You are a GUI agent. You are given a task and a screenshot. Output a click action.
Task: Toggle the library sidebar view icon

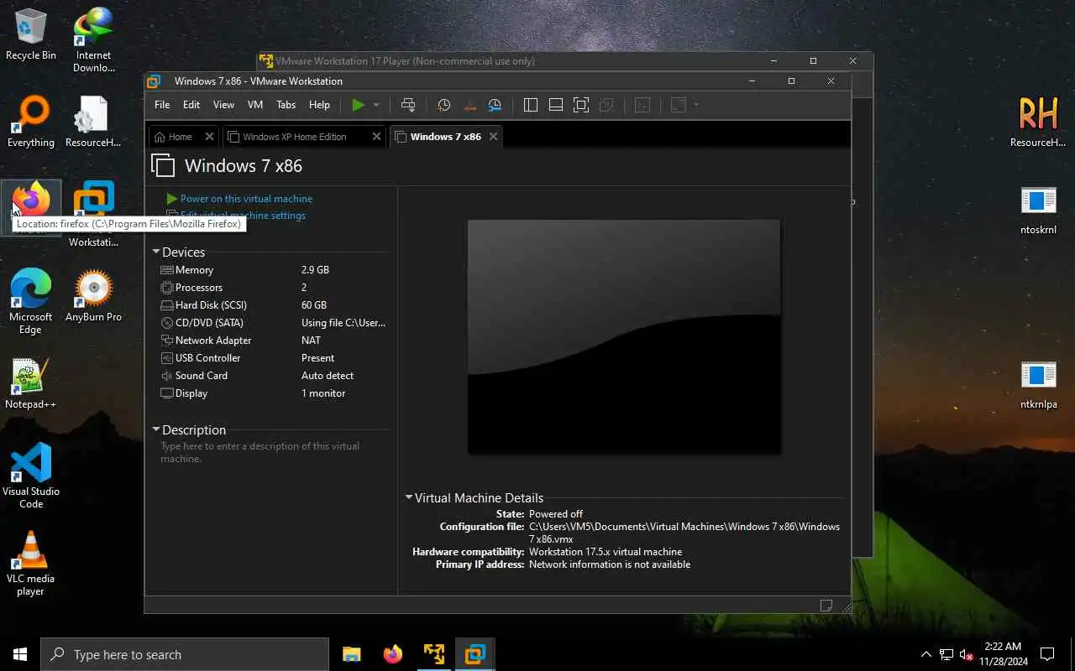click(531, 105)
